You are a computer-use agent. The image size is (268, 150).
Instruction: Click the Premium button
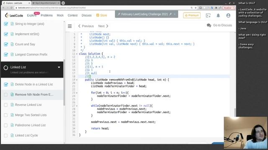(192, 15)
